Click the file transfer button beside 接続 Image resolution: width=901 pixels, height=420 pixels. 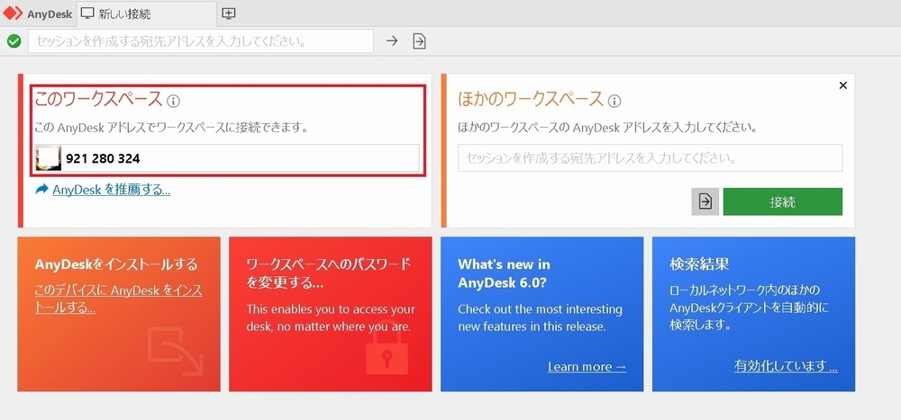pos(705,201)
